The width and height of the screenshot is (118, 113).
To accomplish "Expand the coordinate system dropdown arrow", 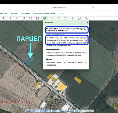I will [85, 111].
